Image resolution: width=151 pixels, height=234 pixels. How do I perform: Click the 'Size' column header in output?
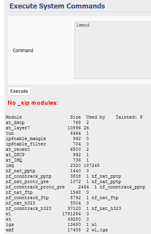coord(75,117)
